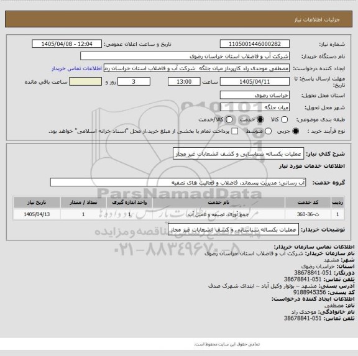
Task: Click the تعداد / مقدار column header
Action: 83,203
